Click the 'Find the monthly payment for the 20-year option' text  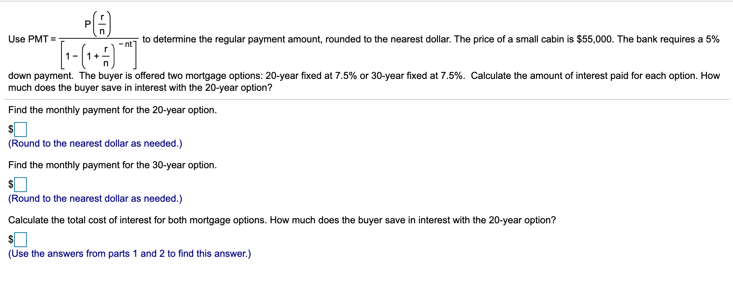coord(112,110)
